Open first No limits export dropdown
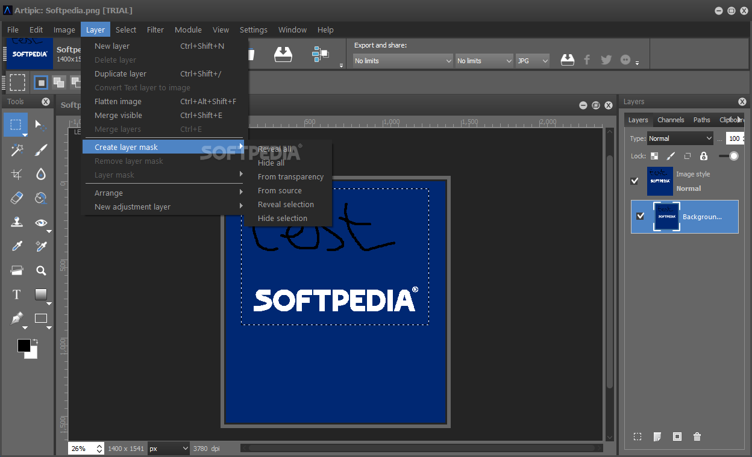The height and width of the screenshot is (457, 752). (x=403, y=61)
